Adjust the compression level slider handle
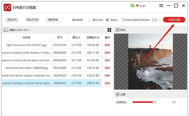 154,102
